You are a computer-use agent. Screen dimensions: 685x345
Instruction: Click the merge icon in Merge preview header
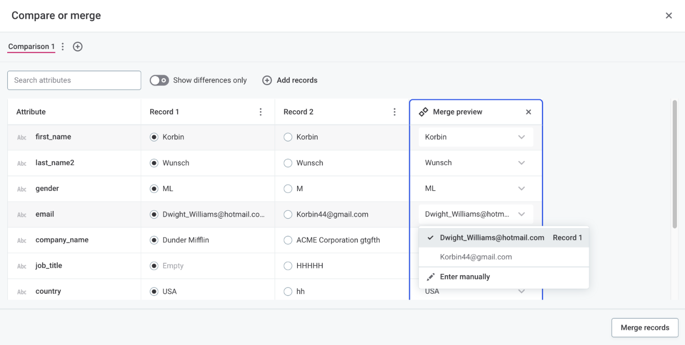coord(424,112)
